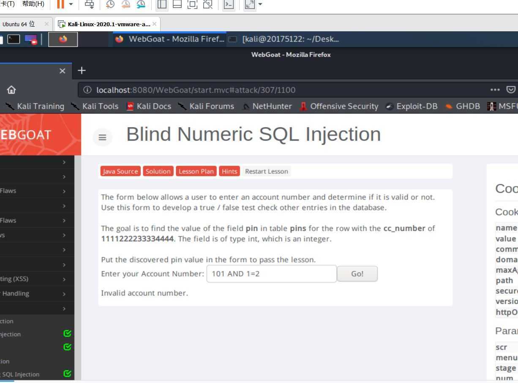This screenshot has width=518, height=383.
Task: Go to Firefox home page
Action: [x=11, y=90]
